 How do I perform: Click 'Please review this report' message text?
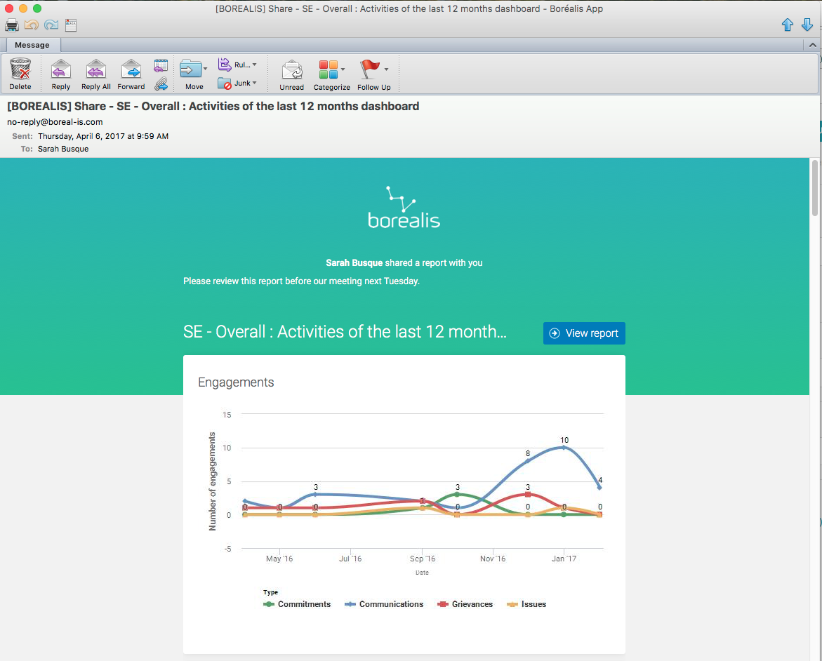point(301,281)
